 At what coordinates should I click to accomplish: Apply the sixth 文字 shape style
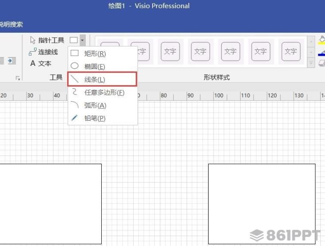coord(260,51)
